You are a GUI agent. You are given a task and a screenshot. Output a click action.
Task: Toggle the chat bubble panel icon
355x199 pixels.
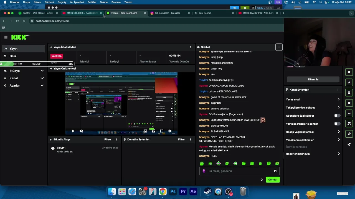point(349,103)
